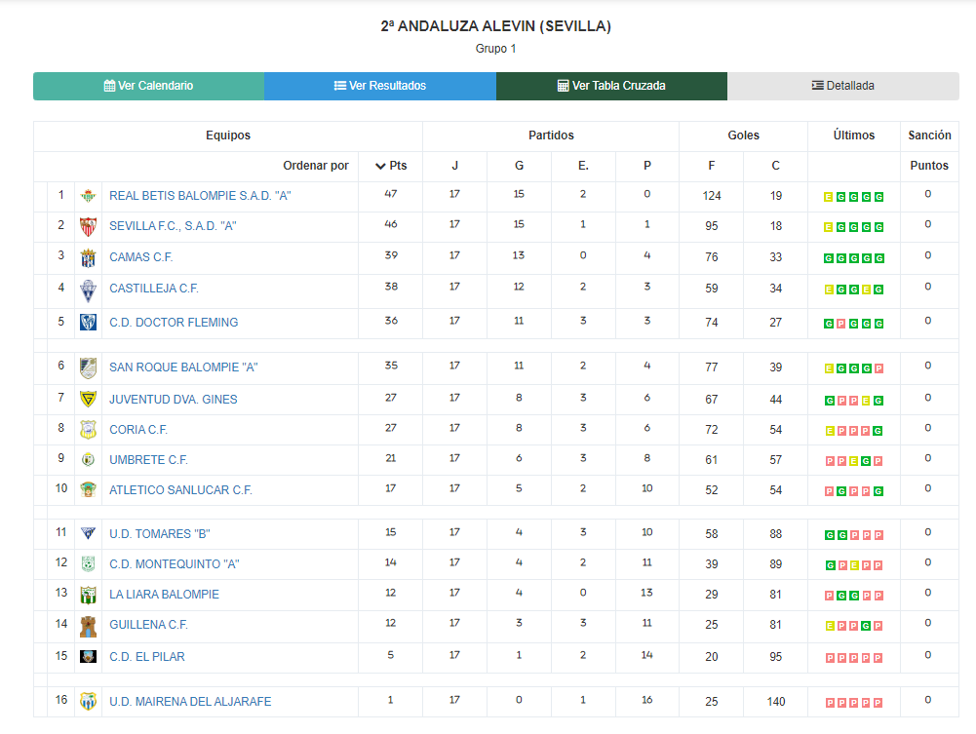Viewport: 976px width, 734px height.
Task: Click last red P badge for San Roque
Action: 878,368
